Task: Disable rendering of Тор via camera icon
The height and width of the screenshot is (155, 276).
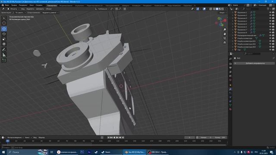Action: (273, 50)
